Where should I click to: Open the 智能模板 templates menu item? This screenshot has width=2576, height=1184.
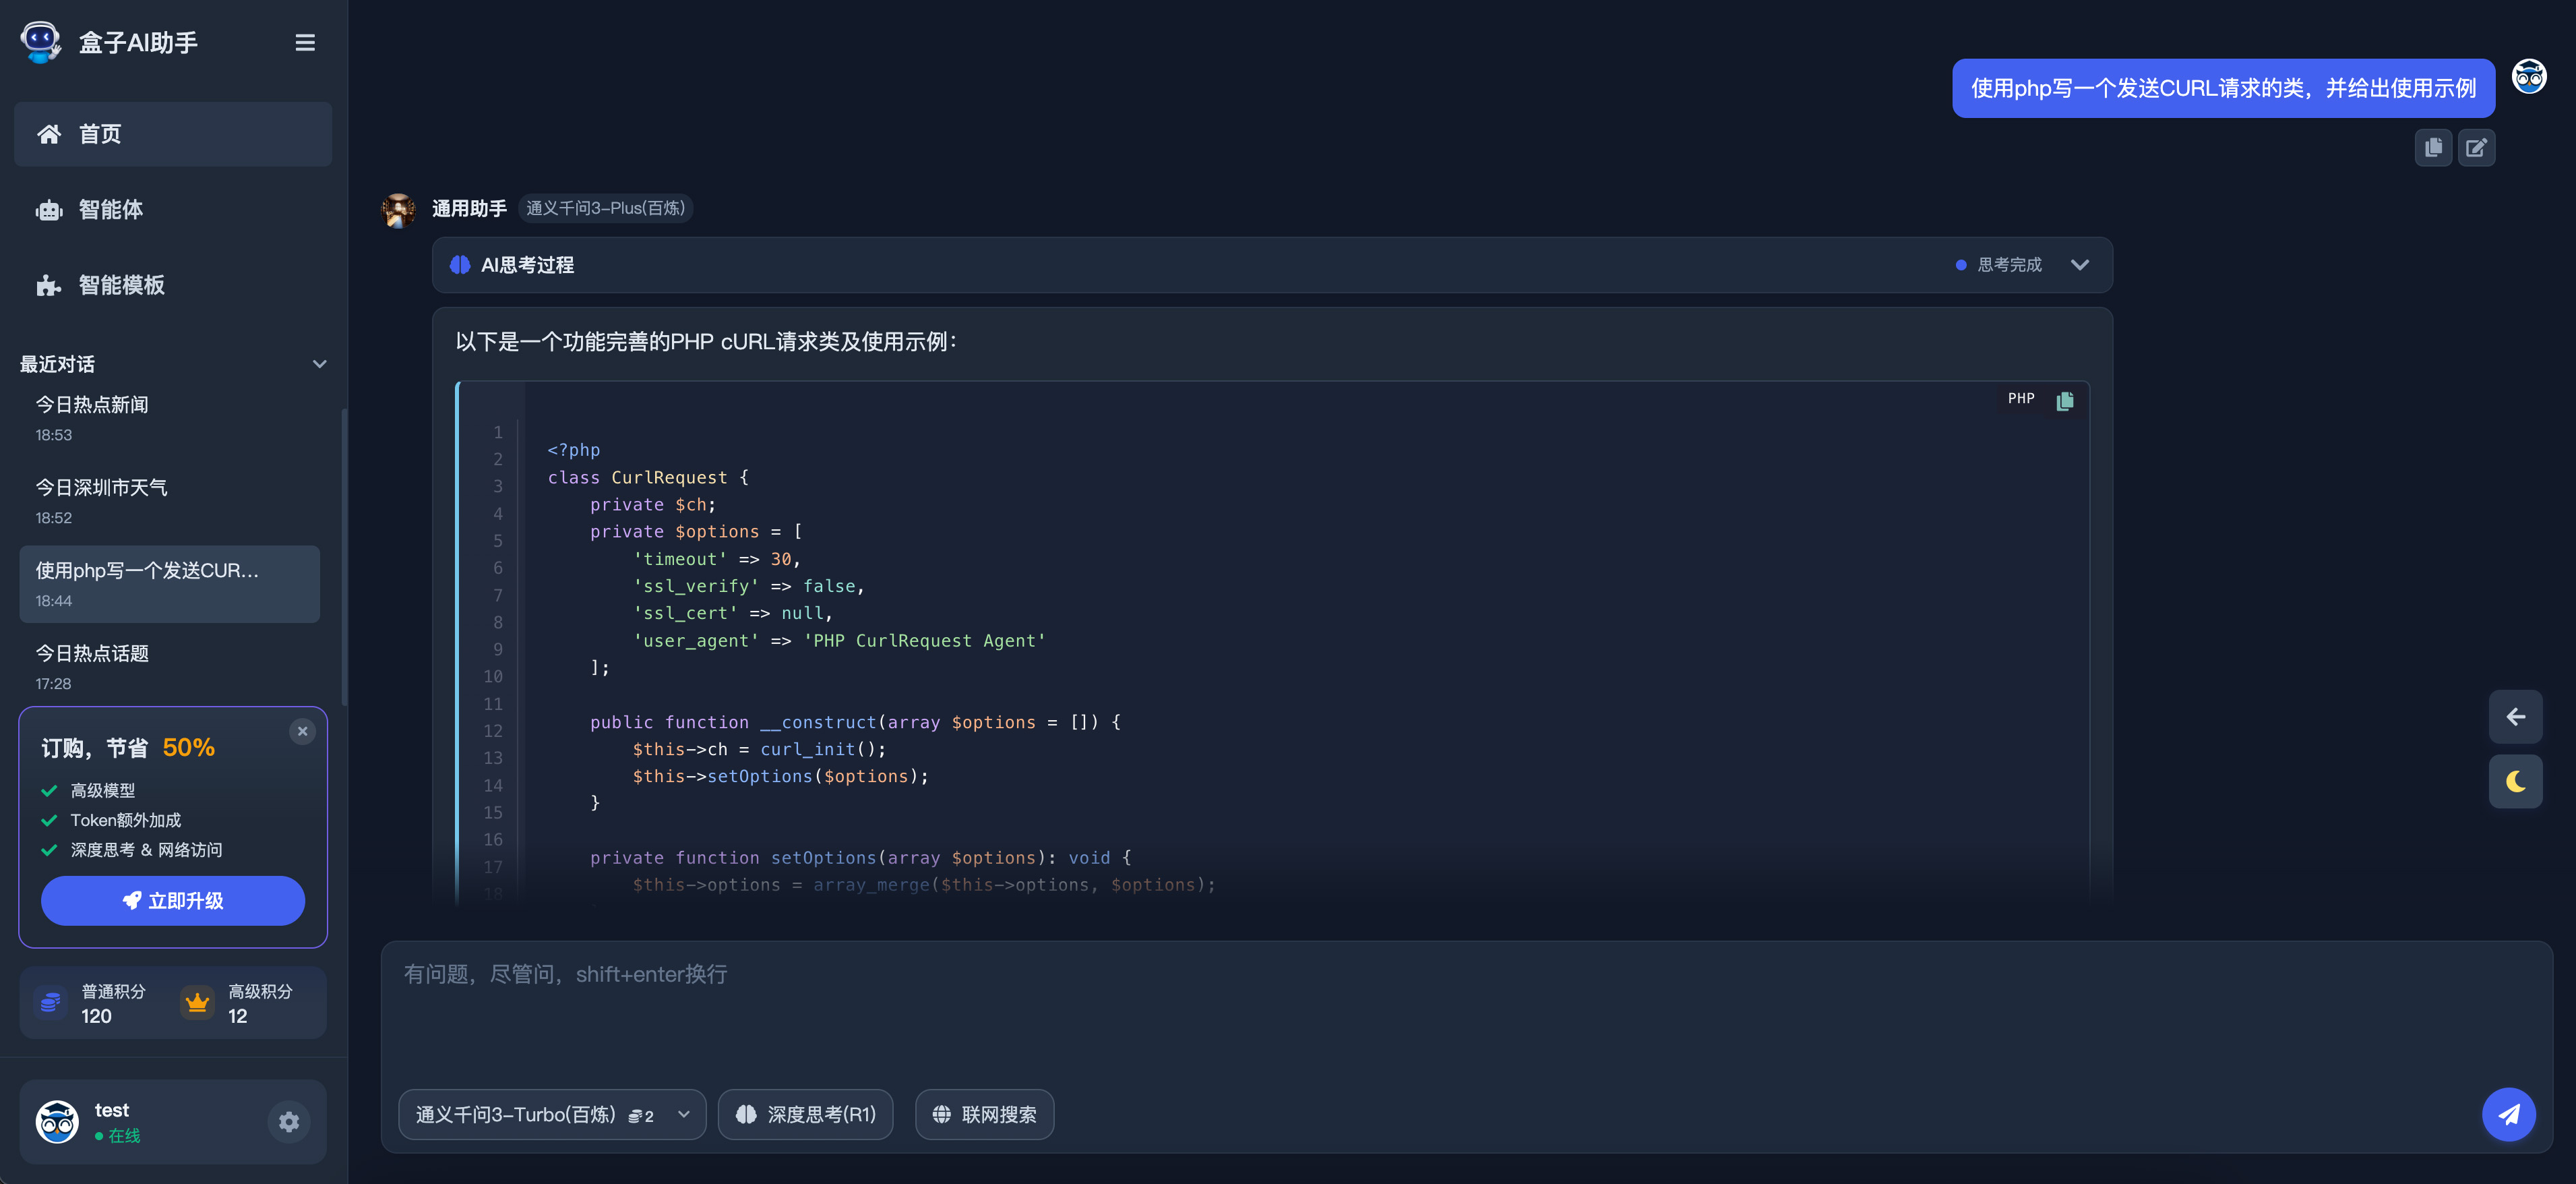point(173,285)
